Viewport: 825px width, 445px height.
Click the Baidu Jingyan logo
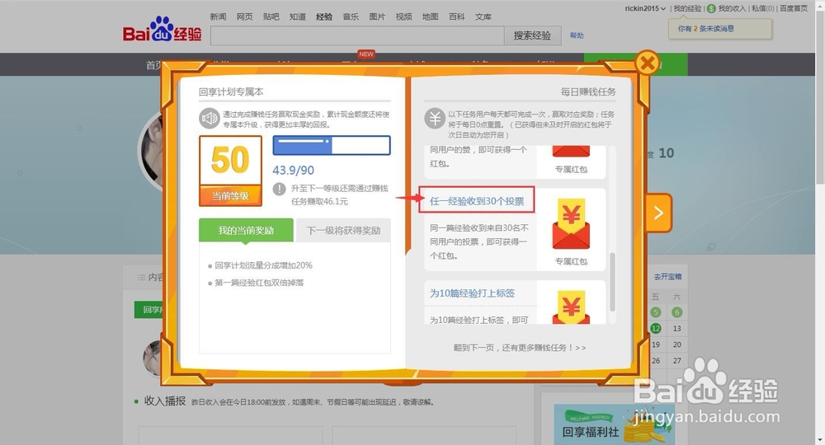tap(162, 30)
